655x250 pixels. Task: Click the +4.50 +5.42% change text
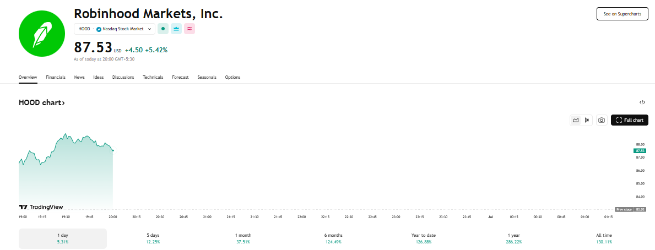146,50
